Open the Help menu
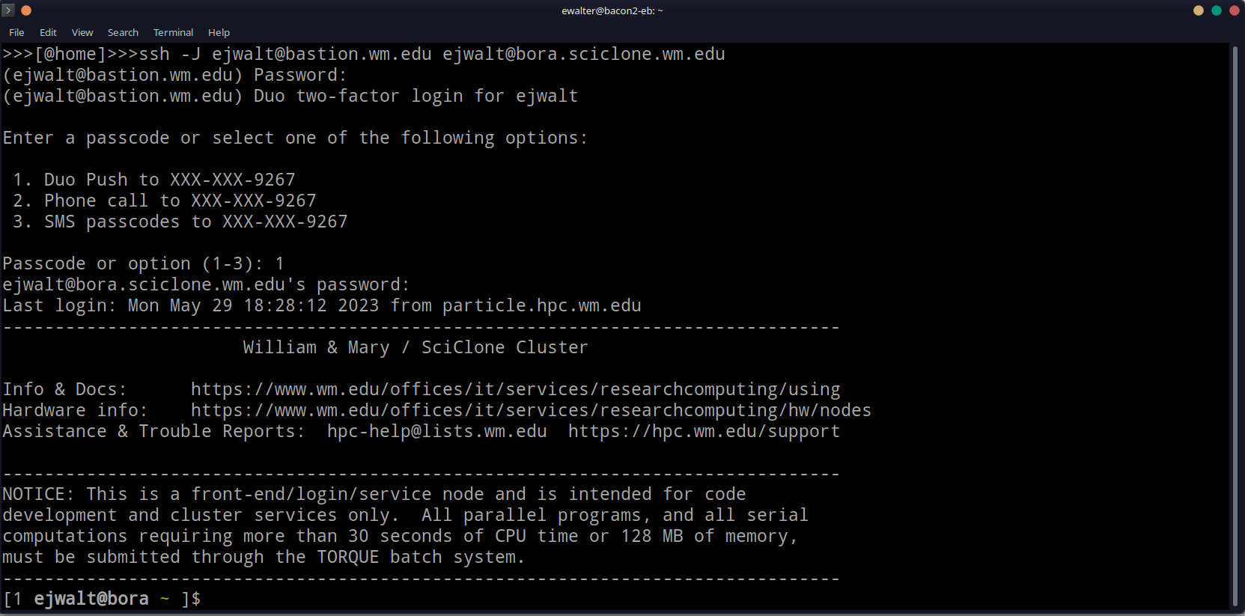 click(x=219, y=32)
